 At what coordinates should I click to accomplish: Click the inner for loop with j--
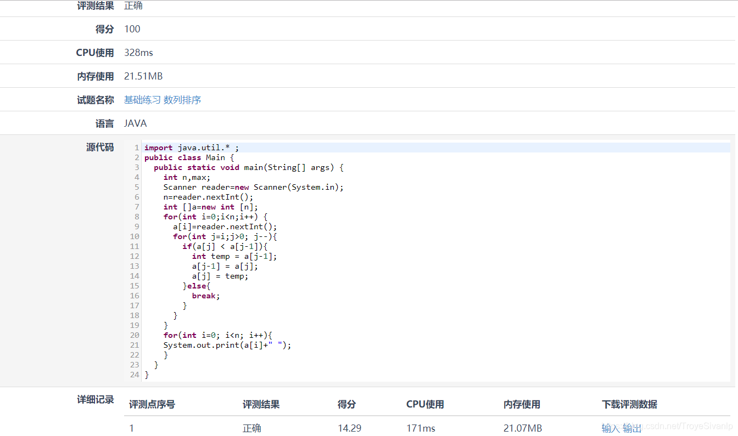click(x=225, y=236)
